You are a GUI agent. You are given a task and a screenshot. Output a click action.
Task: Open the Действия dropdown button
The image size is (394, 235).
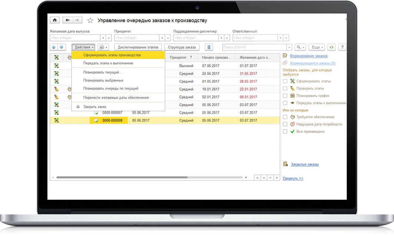[83, 47]
